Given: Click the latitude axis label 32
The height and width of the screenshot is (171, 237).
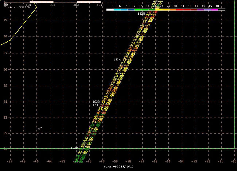Looking at the screenshot, I should [x=5, y=133].
